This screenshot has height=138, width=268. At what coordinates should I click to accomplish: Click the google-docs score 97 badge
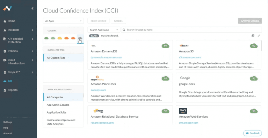pyautogui.click(x=254, y=78)
